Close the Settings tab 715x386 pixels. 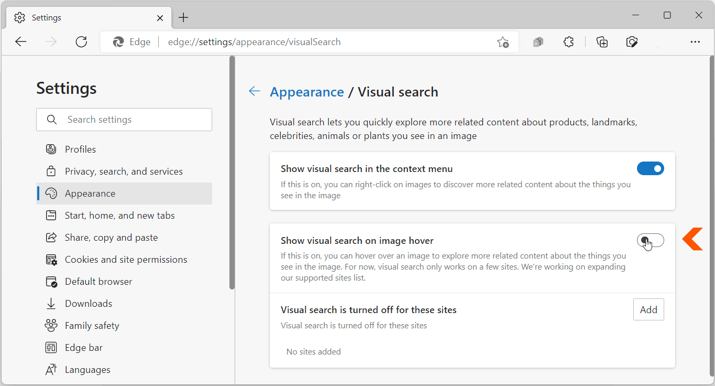(160, 18)
